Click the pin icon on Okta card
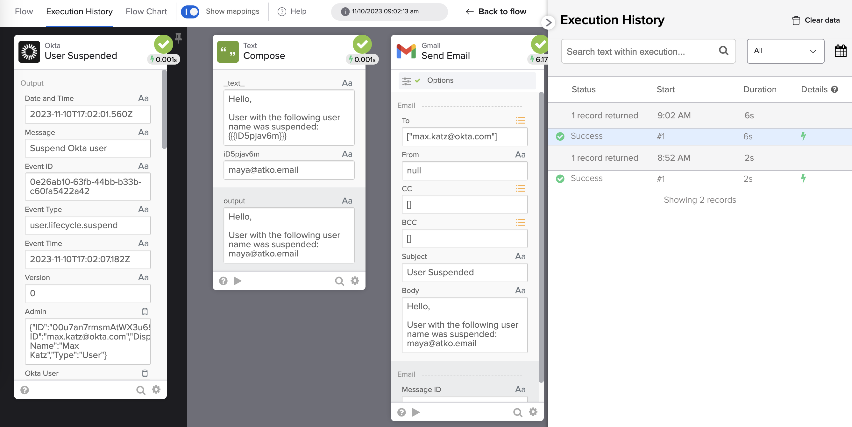Image resolution: width=852 pixels, height=427 pixels. pos(178,38)
